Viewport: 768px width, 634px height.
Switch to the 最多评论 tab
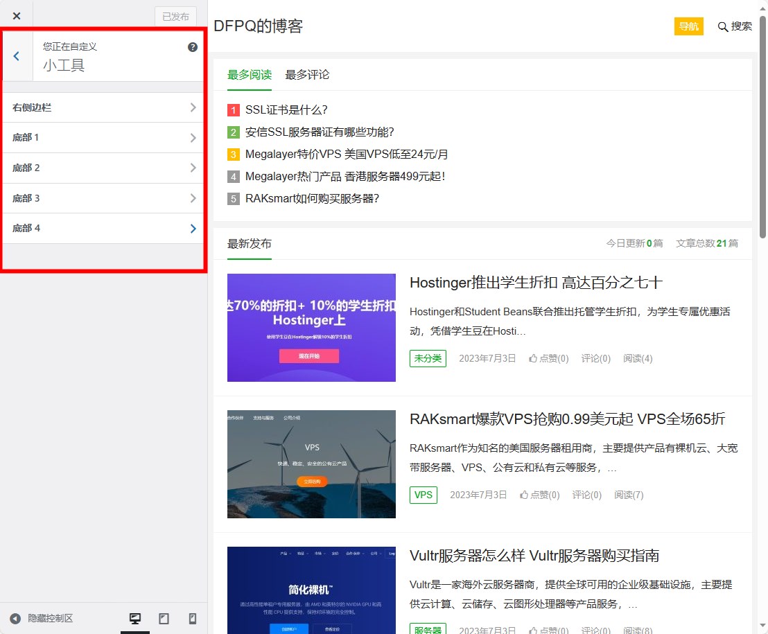307,75
